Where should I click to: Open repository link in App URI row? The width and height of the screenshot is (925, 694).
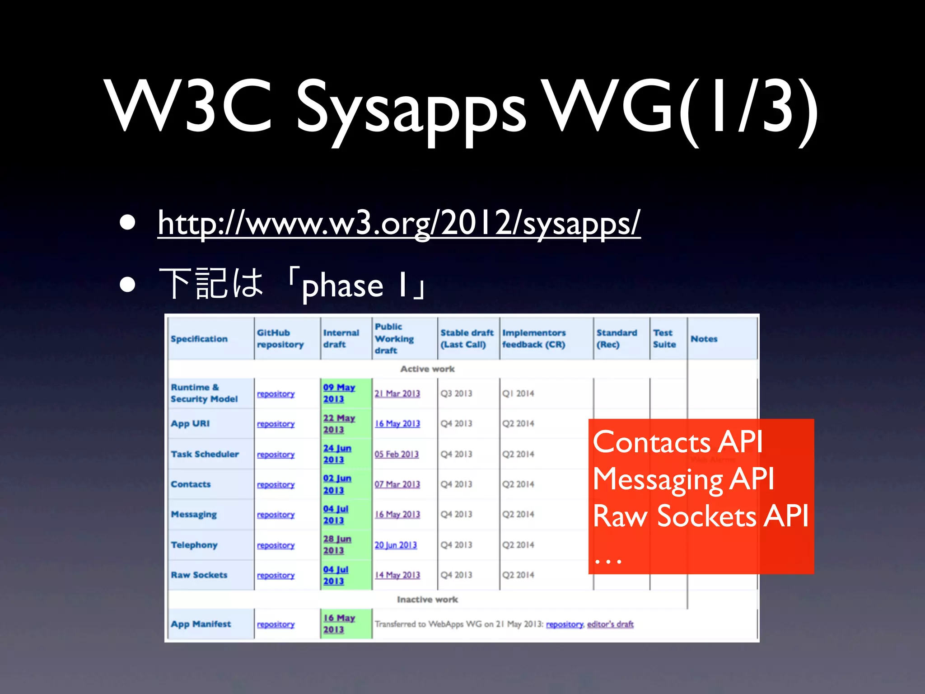tap(276, 424)
